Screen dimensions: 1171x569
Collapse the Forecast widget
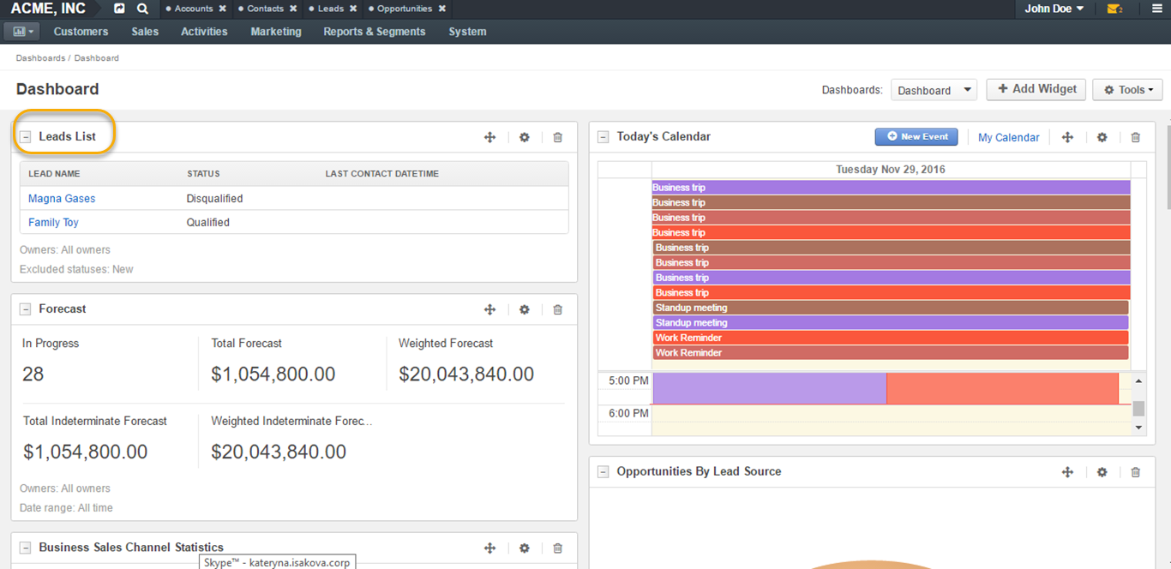(26, 309)
